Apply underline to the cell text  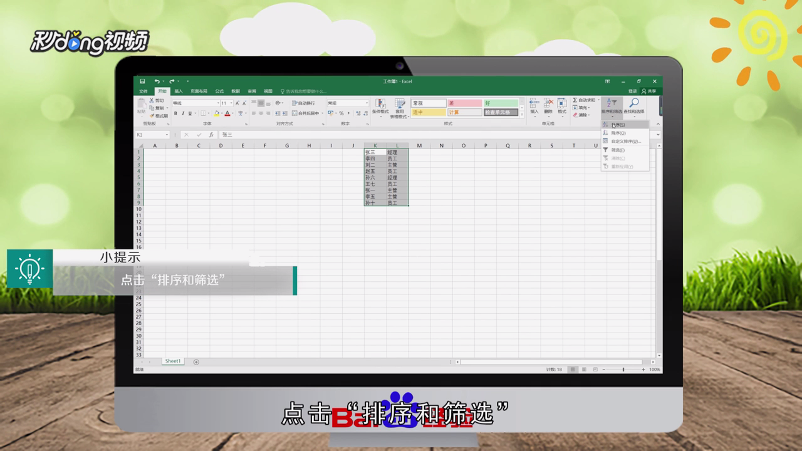(190, 113)
